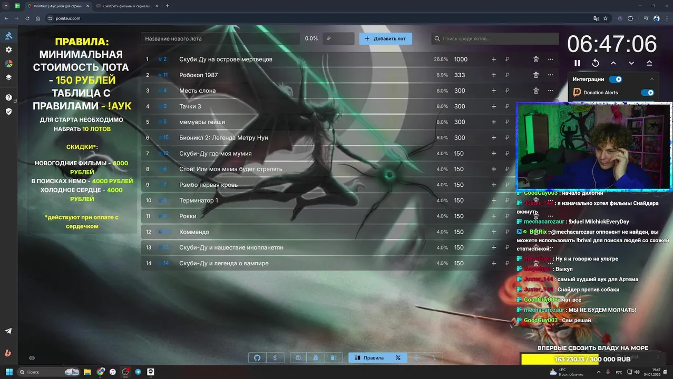Screen dimensions: 673x379
Task: Bookmark the page with the star icon
Action: [x=606, y=18]
